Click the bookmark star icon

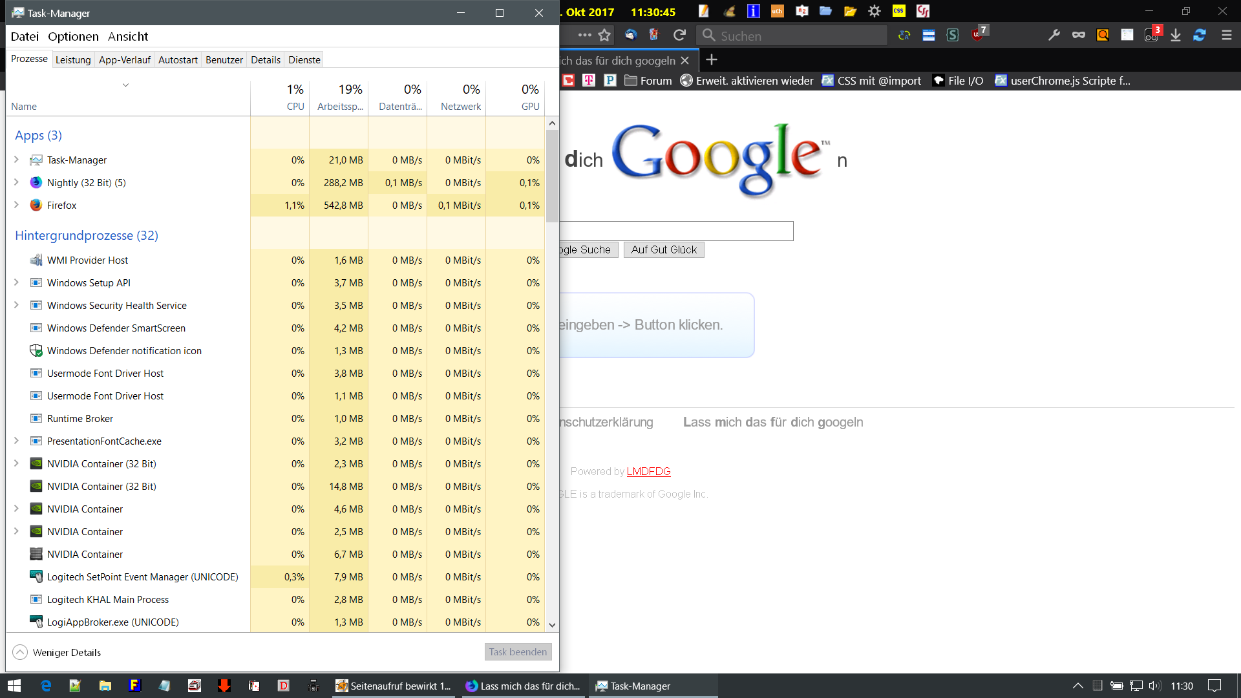pyautogui.click(x=604, y=36)
